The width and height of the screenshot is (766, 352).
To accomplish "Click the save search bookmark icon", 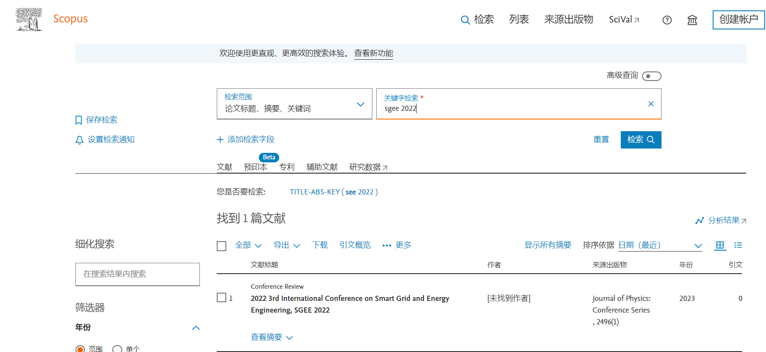I will 78,120.
